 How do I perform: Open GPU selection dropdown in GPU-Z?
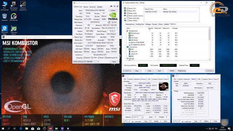[x=86, y=61]
